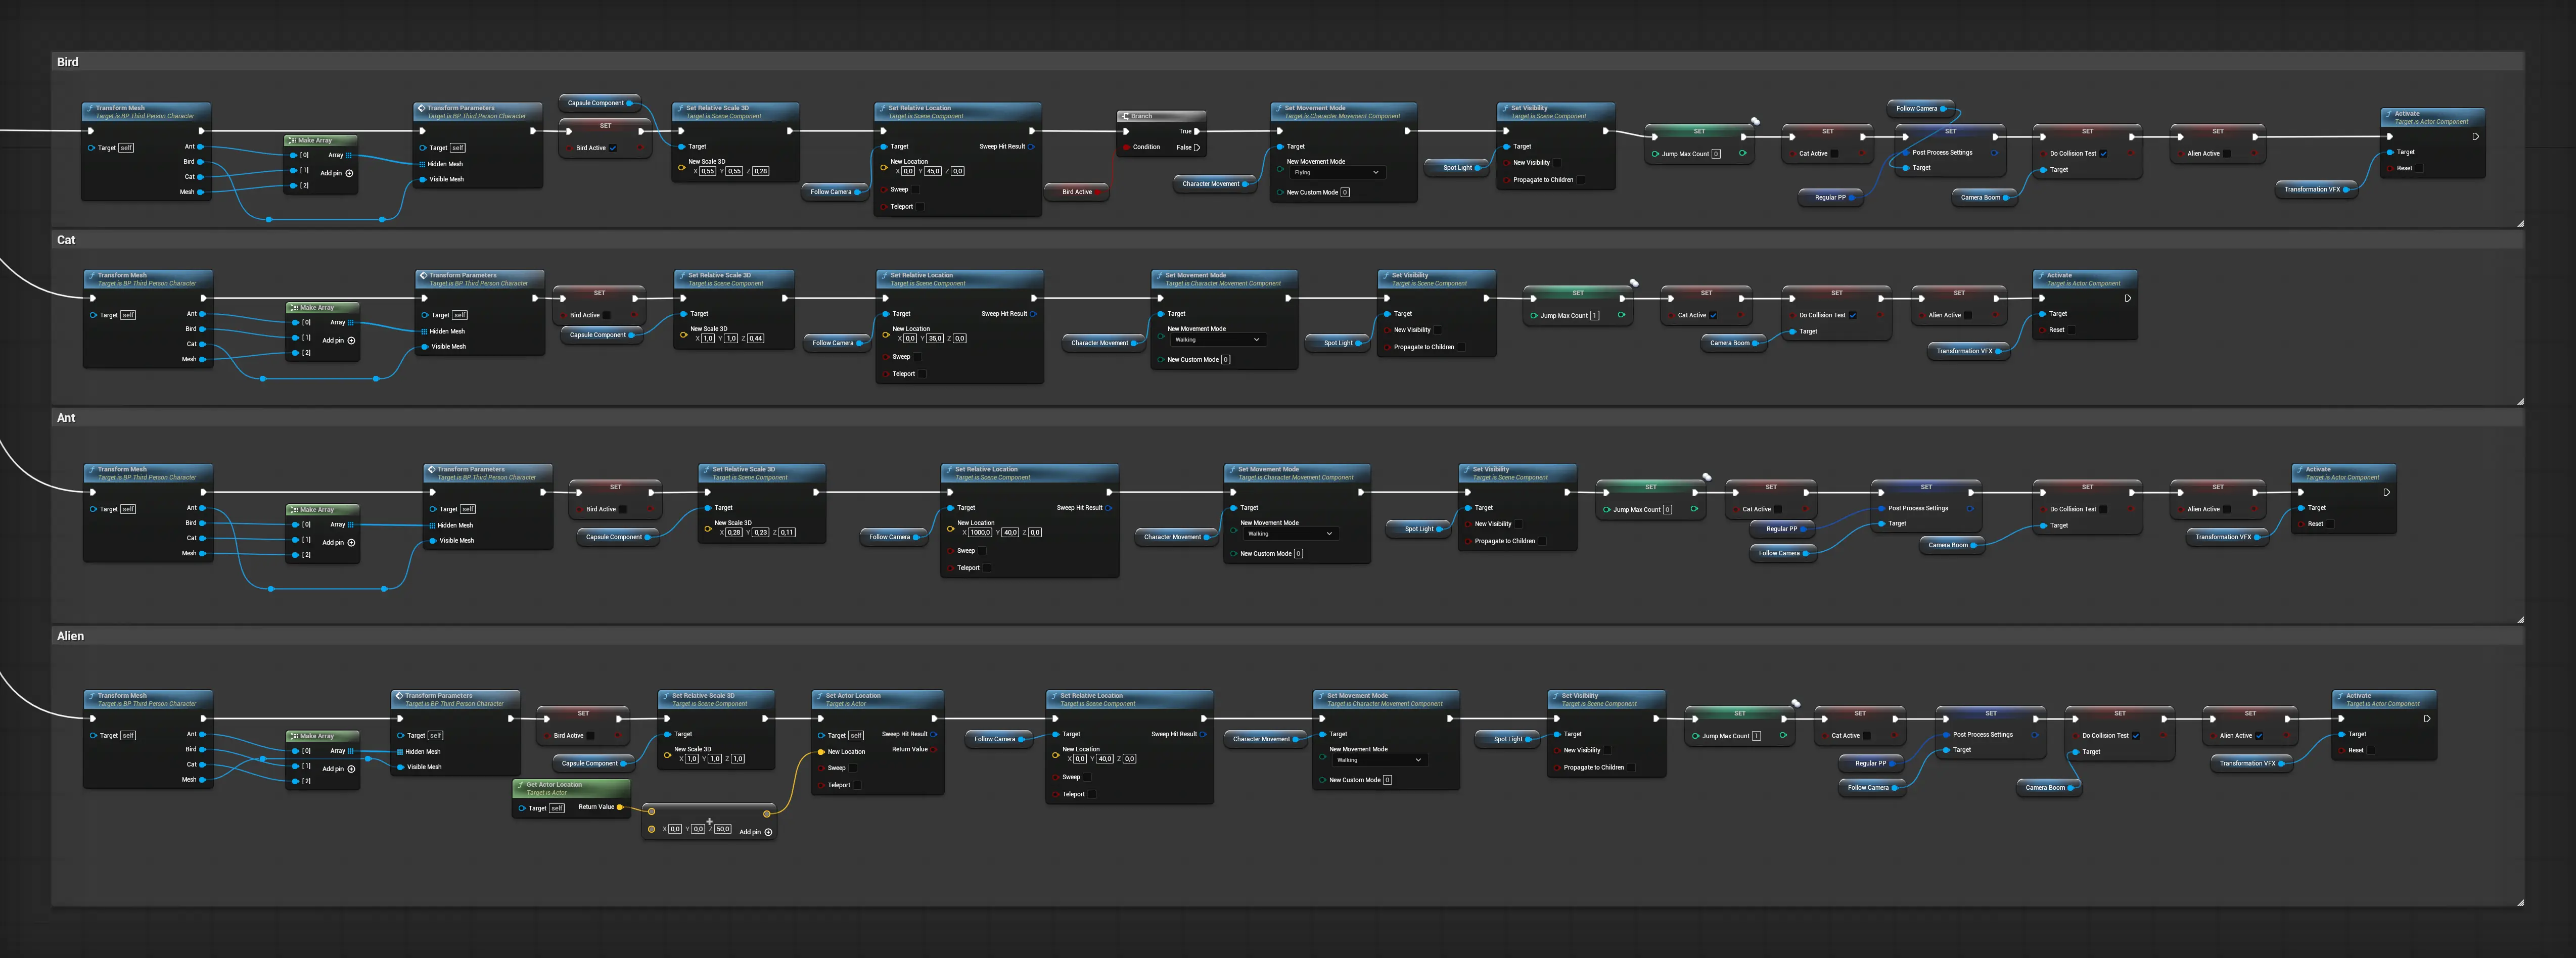
Task: Click Add pin on Ant Make Array node
Action: pyautogui.click(x=339, y=542)
